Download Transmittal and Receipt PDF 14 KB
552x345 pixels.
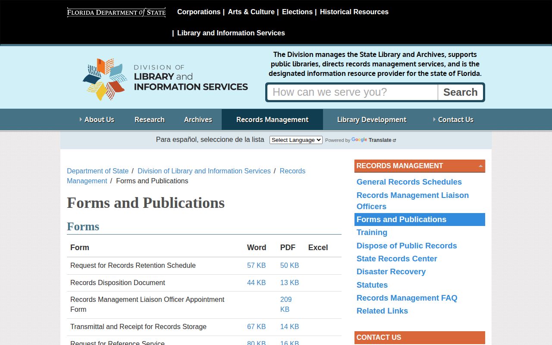pyautogui.click(x=289, y=327)
